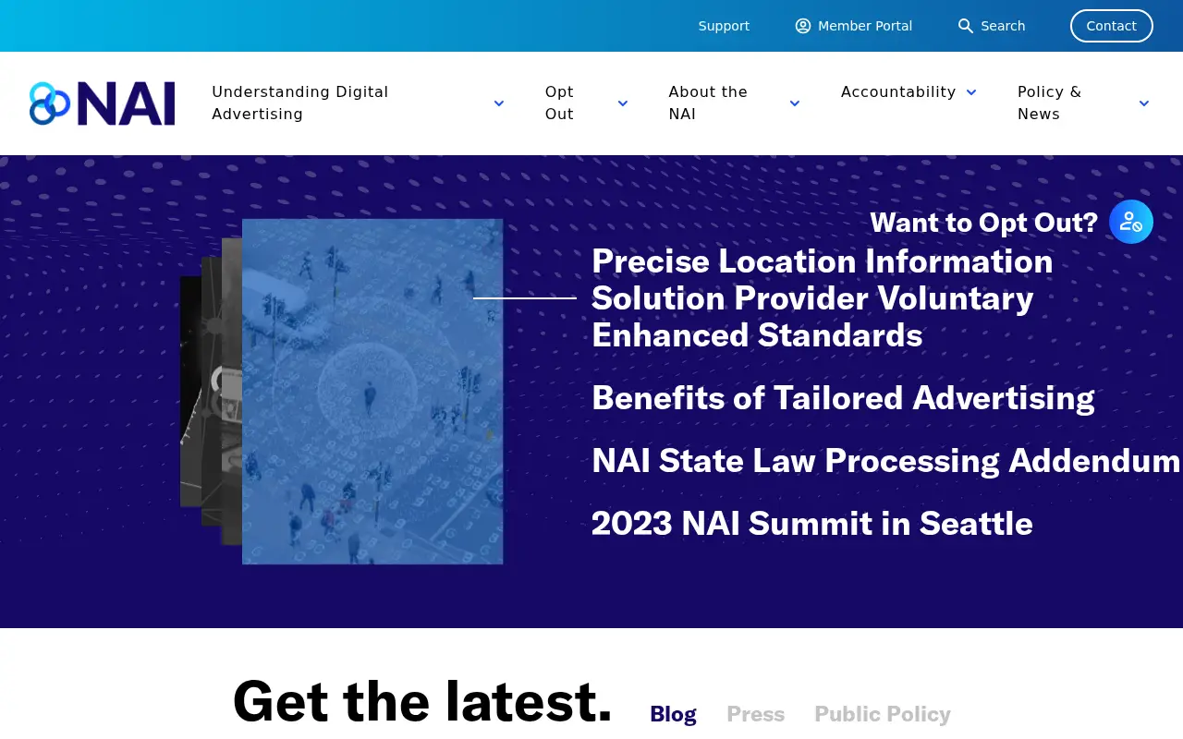Expand the Policy & News chevron
The image size is (1183, 739).
click(x=1144, y=103)
